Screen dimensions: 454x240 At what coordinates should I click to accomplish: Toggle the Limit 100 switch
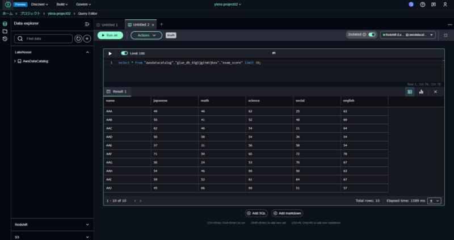pos(124,53)
